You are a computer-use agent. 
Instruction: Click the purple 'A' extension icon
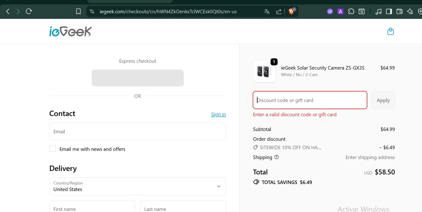pos(340,12)
